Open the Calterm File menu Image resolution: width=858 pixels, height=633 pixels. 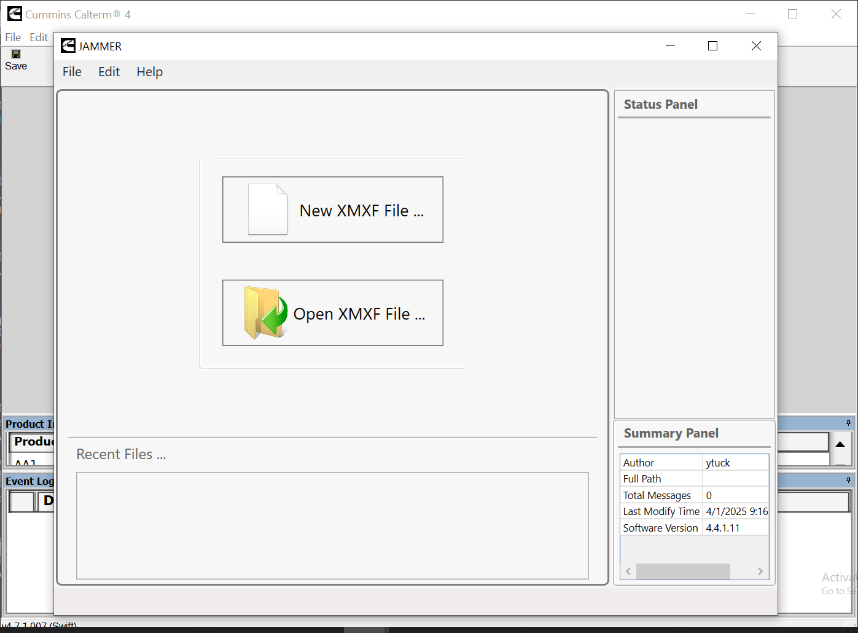[13, 37]
